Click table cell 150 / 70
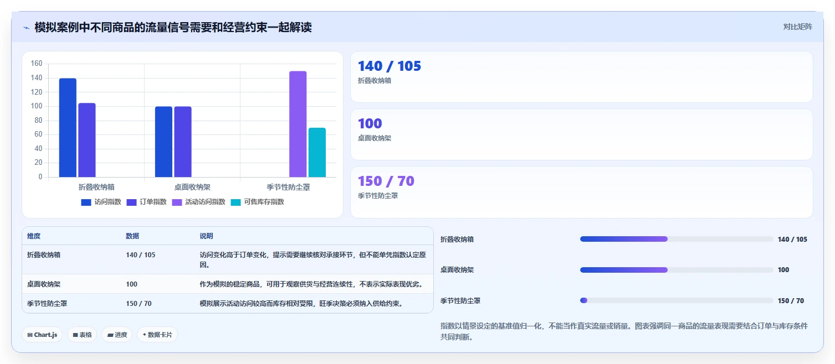This screenshot has height=364, width=835. [x=139, y=304]
